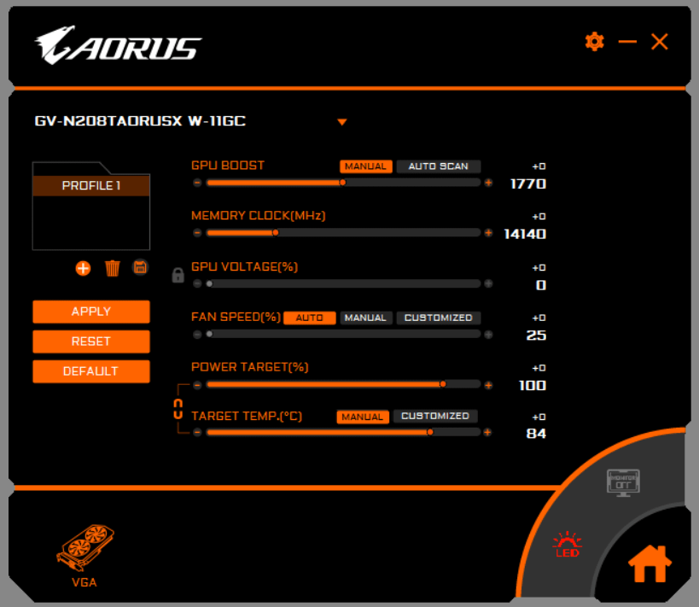The image size is (699, 607).
Task: Increase Power Target with plus icon
Action: coord(488,385)
